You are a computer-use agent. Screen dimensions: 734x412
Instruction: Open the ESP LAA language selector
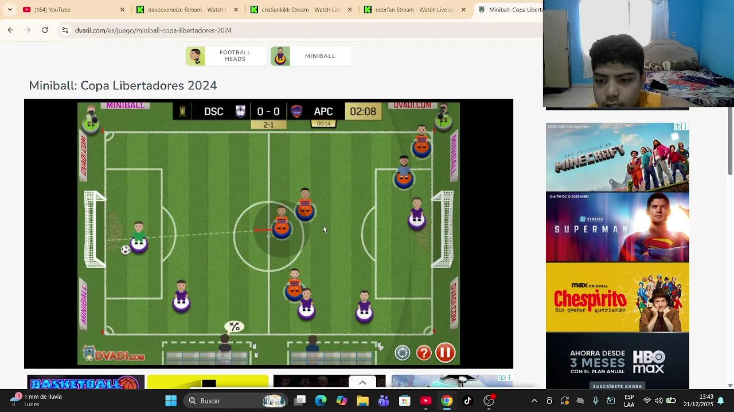point(629,401)
